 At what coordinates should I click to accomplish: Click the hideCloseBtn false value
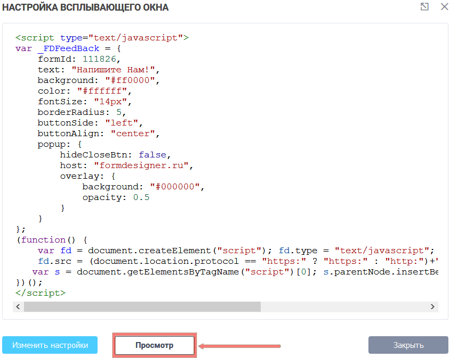pos(154,155)
